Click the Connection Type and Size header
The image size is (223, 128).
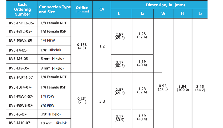click(55, 9)
